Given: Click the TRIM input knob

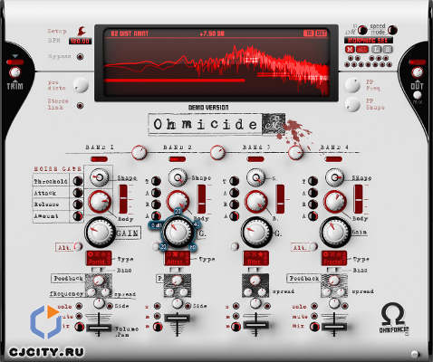Looking at the screenshot, I should click(14, 72).
